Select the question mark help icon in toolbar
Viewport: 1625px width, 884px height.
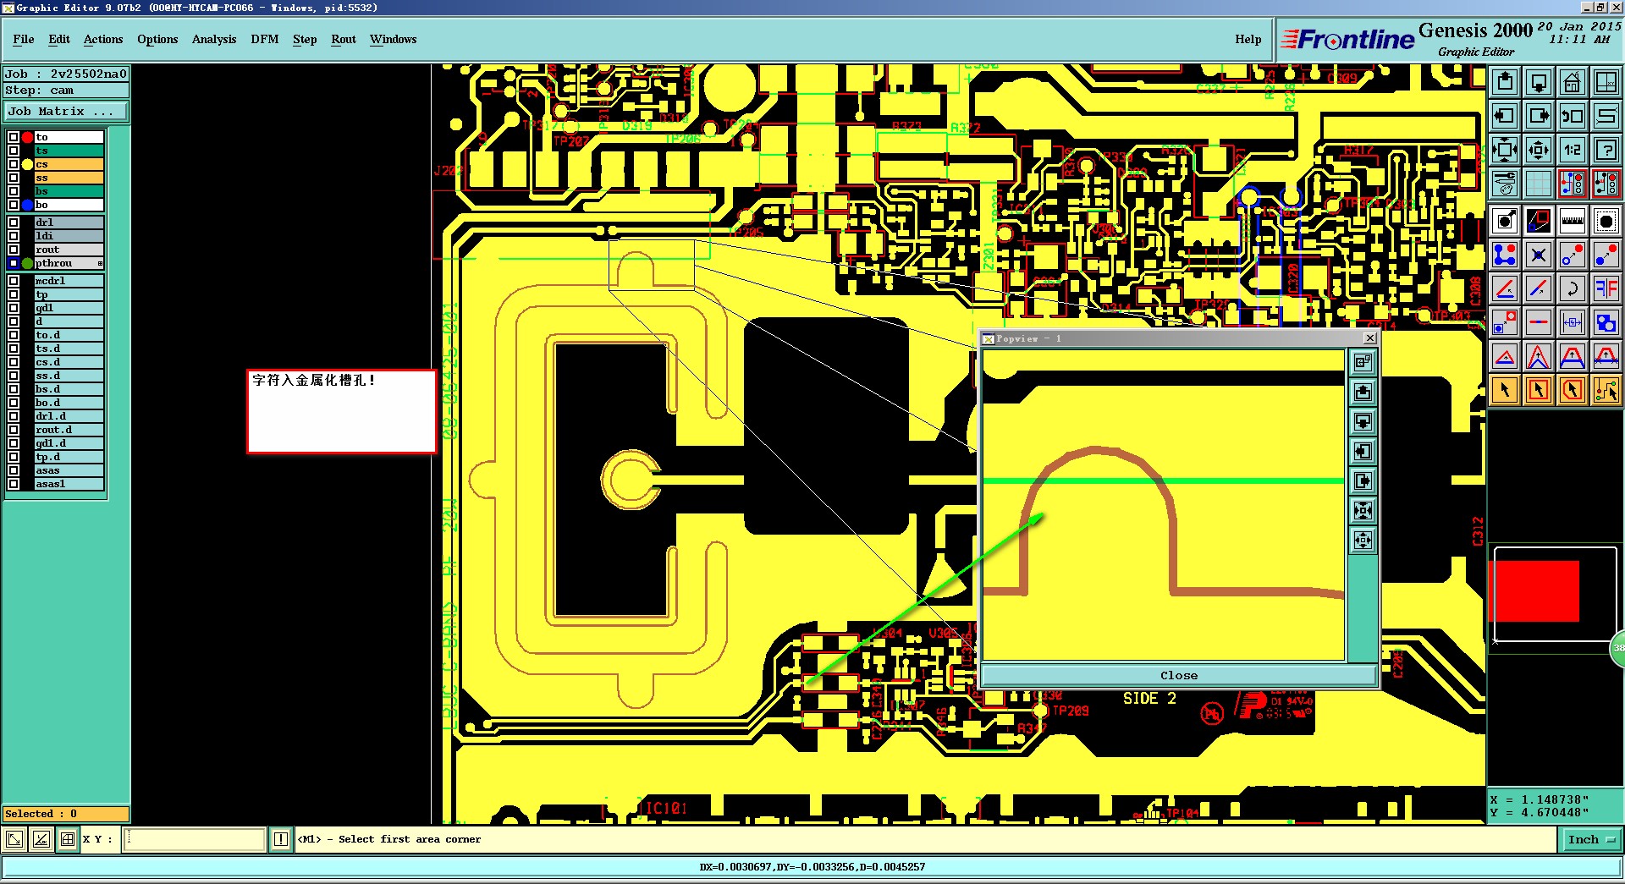(x=1606, y=150)
